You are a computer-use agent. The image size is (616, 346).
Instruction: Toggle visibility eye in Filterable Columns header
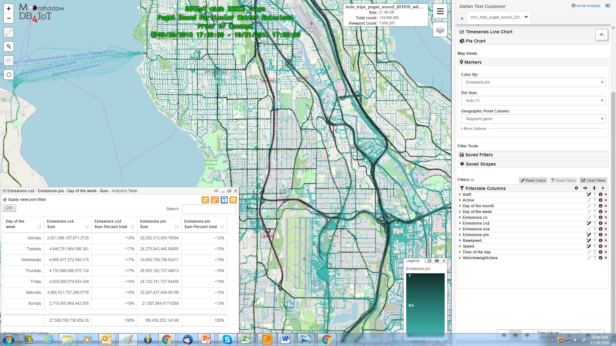click(x=585, y=188)
